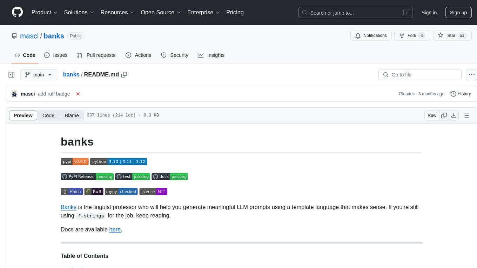The height and width of the screenshot is (268, 477).
Task: Click the Notifications bell button
Action: click(371, 35)
